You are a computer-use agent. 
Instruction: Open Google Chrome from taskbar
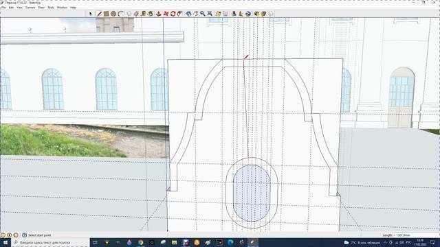click(140, 242)
